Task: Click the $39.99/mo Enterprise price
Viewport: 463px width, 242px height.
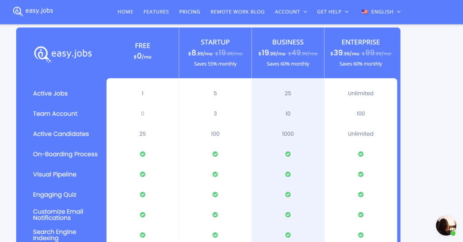Action: tap(345, 53)
